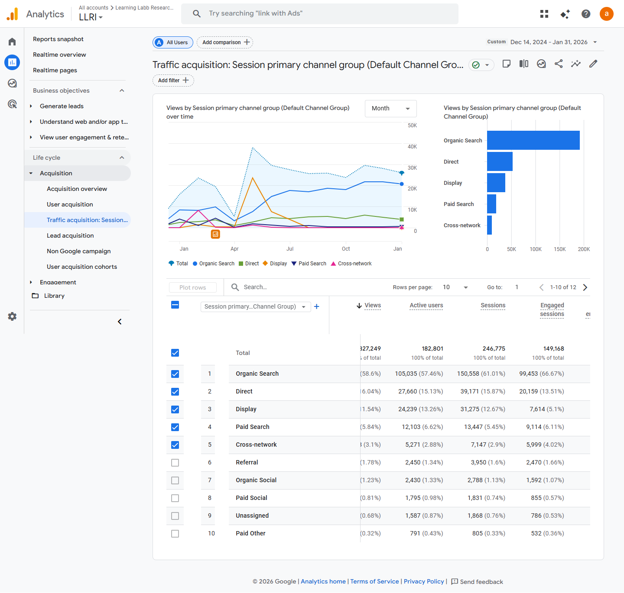Click the annotation marker on the chart
Image resolution: width=624 pixels, height=593 pixels.
click(x=215, y=234)
